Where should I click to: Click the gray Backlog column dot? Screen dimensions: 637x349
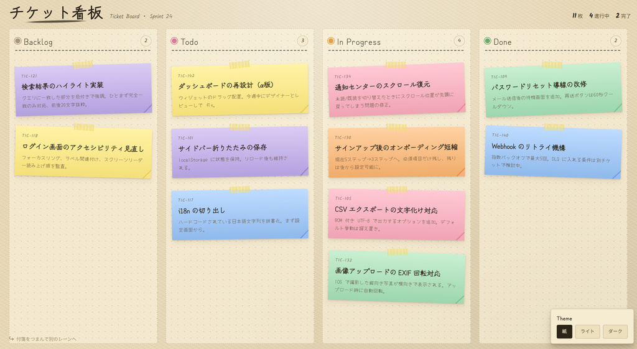pos(18,41)
